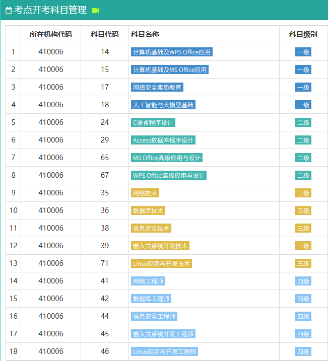Click the 网络安全素质教育 subject label

click(157, 87)
